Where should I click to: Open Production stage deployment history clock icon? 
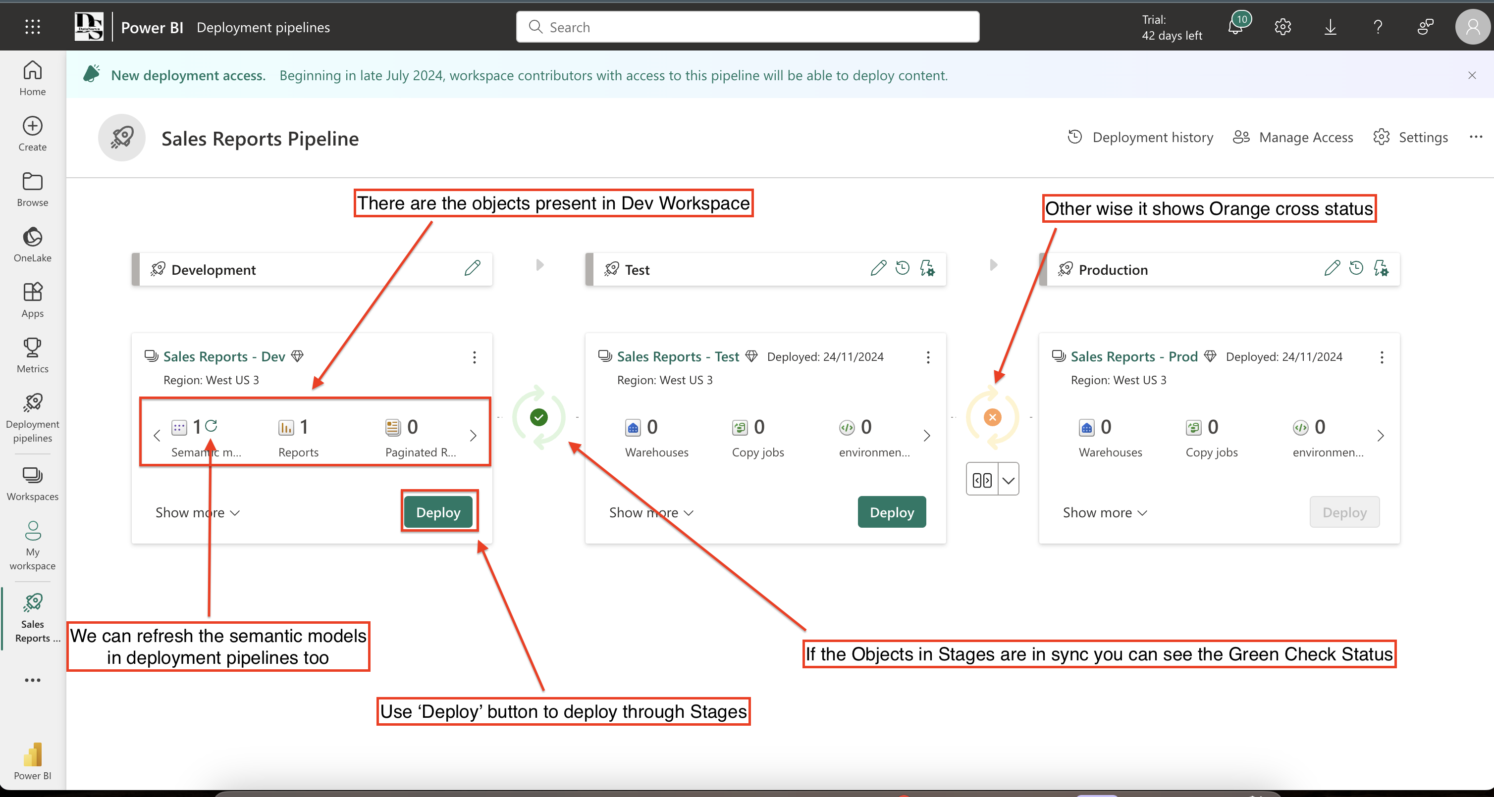coord(1356,268)
